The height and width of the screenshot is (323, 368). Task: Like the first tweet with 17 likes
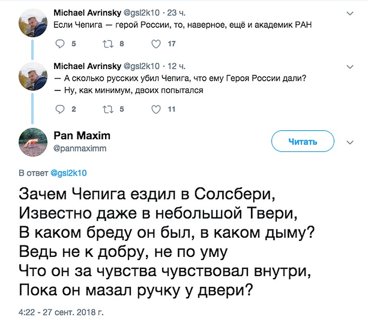[x=156, y=44]
